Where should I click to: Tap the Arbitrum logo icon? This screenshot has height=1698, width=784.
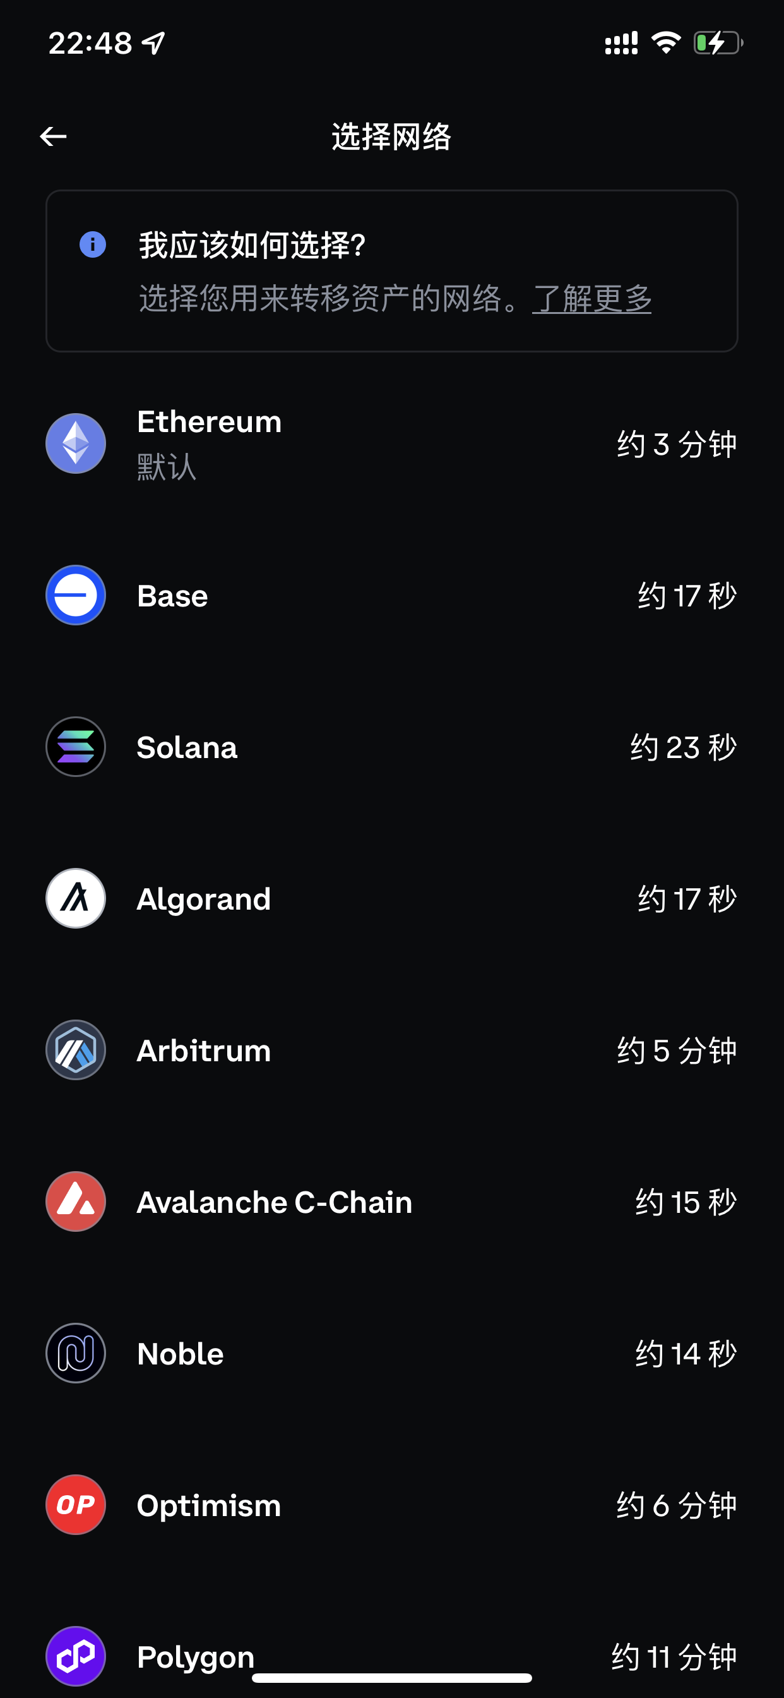tap(76, 1050)
